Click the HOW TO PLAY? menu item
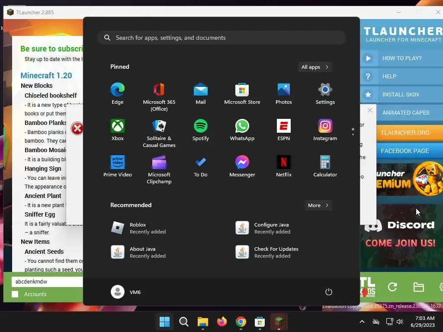 401,58
